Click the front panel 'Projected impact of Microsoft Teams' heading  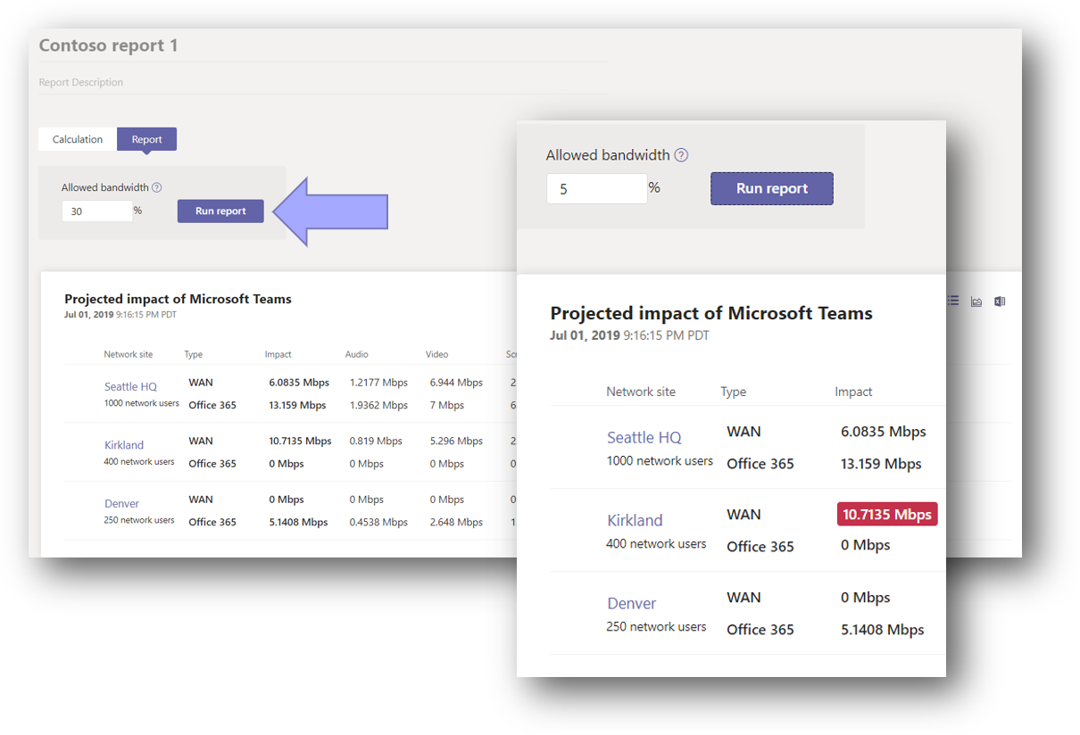711,313
